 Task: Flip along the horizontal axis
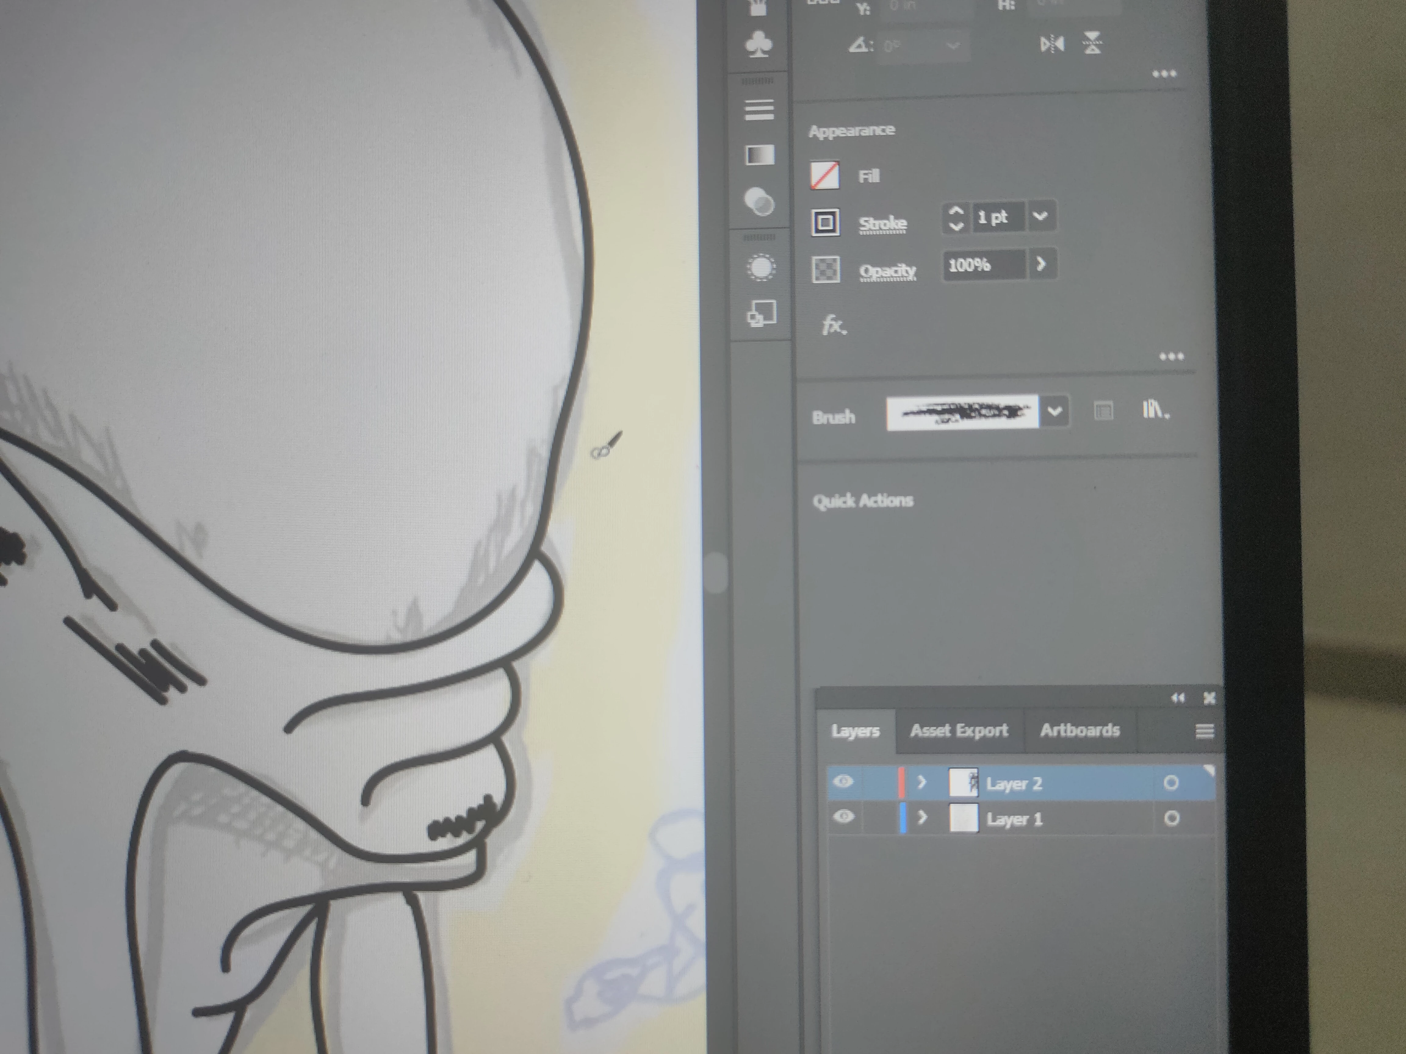(x=1052, y=44)
